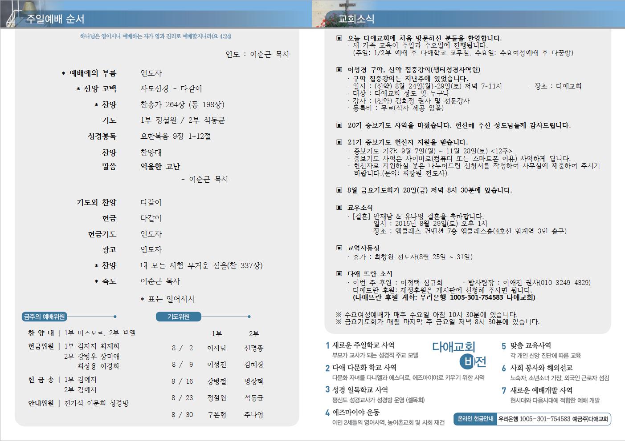Click sermon title 억울한 고난
625x441 pixels.
tap(160, 167)
